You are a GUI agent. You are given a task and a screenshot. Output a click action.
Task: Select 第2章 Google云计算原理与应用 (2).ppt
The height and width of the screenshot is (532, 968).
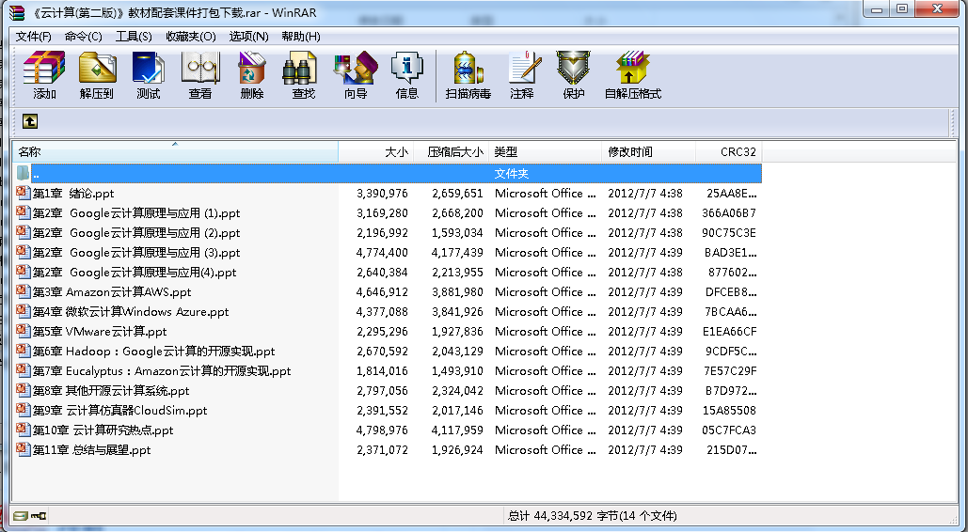135,233
